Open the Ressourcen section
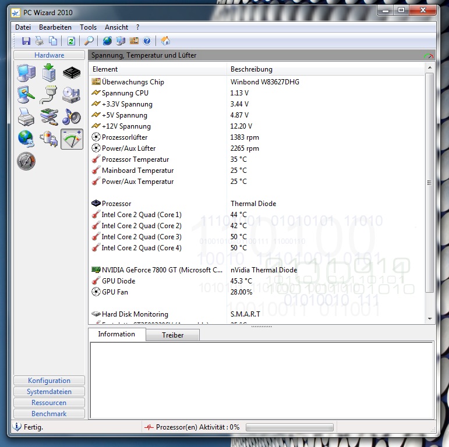The image size is (449, 447). point(50,402)
